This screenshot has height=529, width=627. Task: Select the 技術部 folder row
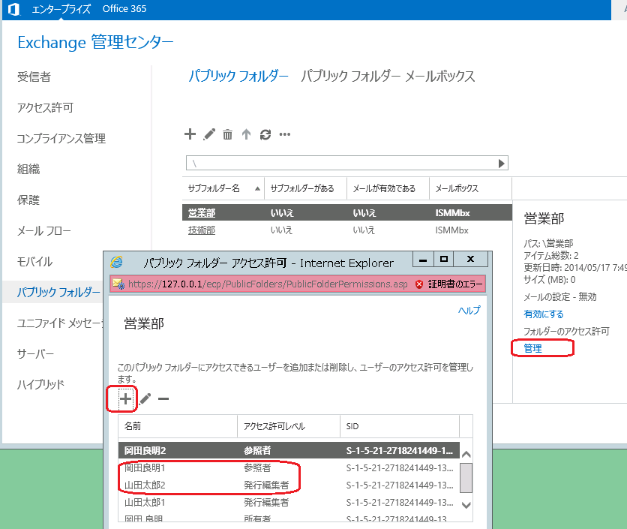click(x=201, y=230)
